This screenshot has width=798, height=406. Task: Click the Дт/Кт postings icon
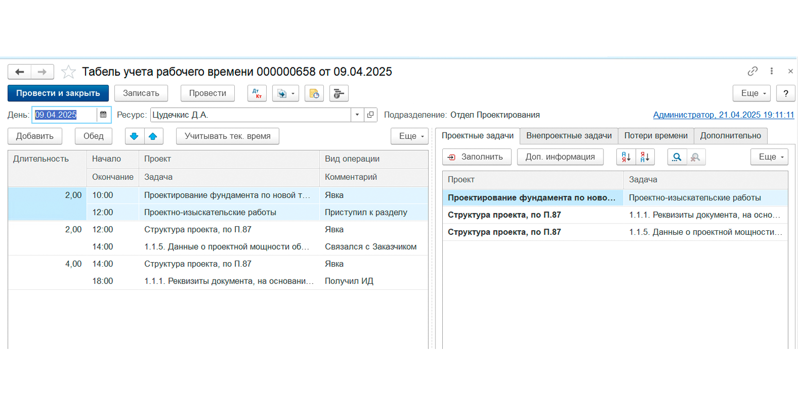[x=257, y=93]
